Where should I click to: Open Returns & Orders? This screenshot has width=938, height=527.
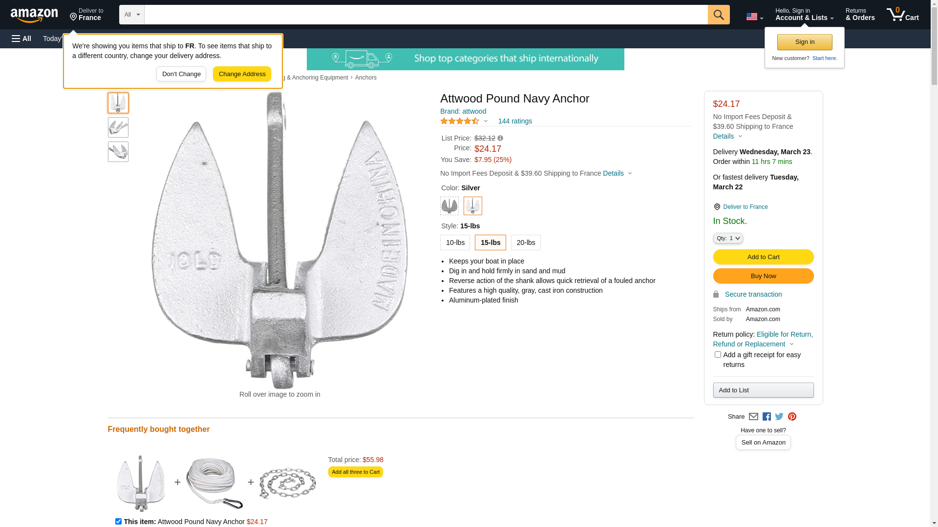[x=860, y=15]
